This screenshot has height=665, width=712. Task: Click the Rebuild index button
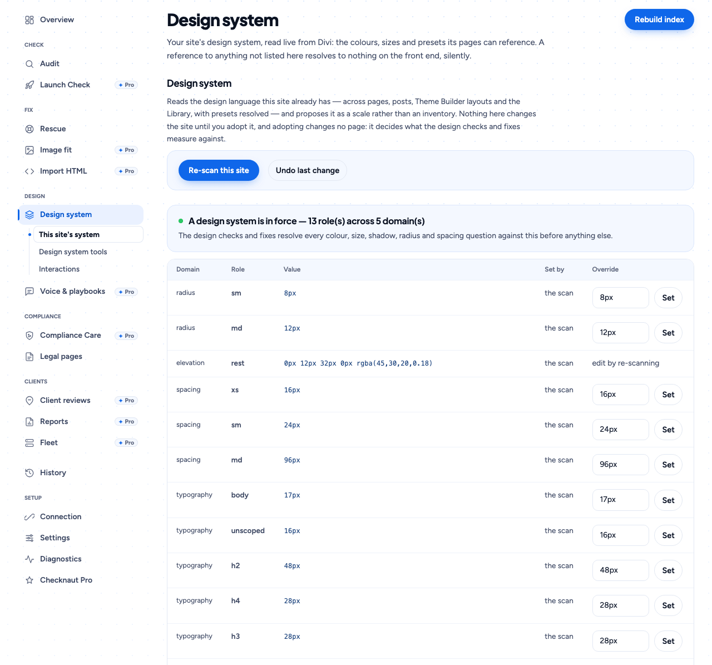coord(659,19)
